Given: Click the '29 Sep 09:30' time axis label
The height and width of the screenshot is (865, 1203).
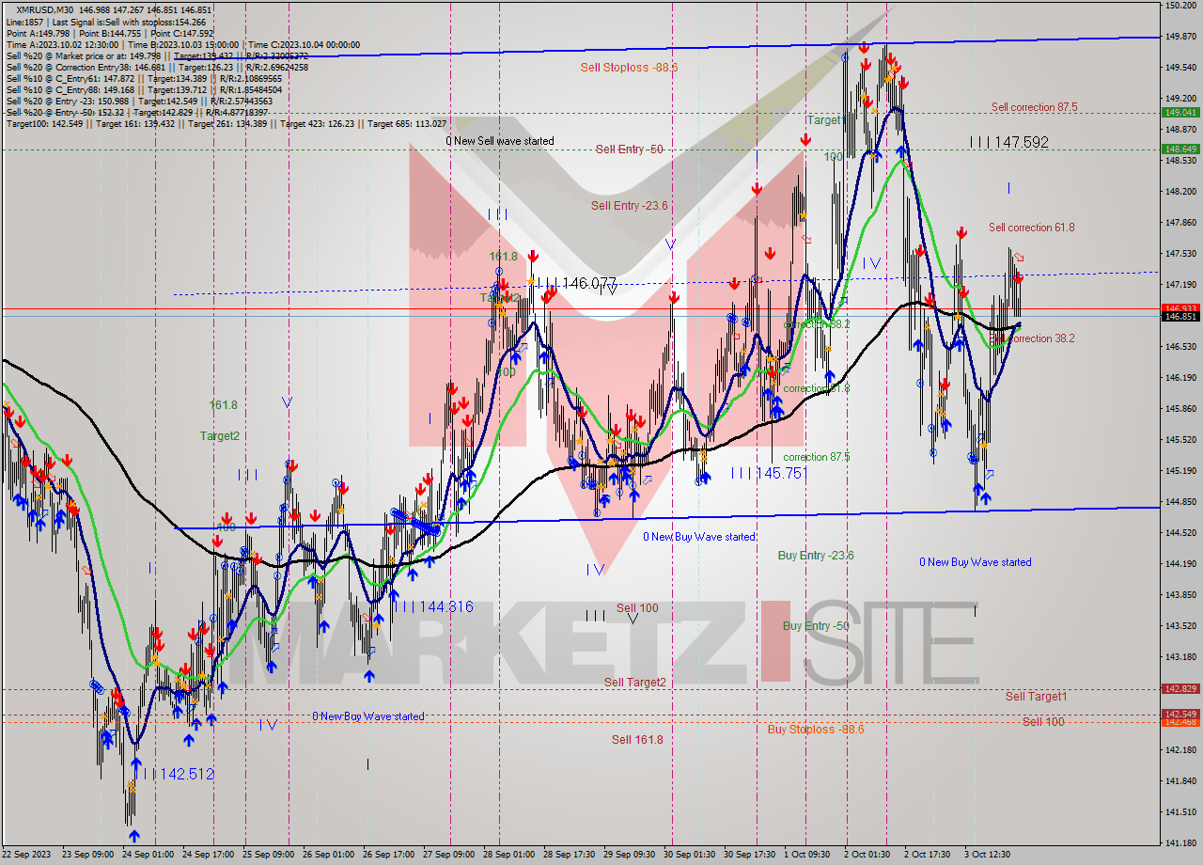Looking at the screenshot, I should [630, 855].
